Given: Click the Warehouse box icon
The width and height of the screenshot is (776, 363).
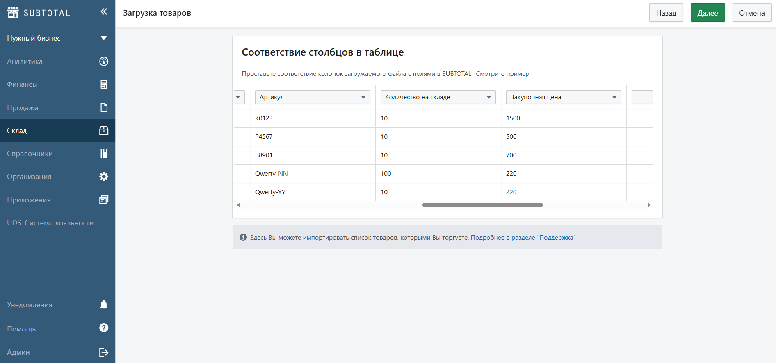Looking at the screenshot, I should [104, 130].
